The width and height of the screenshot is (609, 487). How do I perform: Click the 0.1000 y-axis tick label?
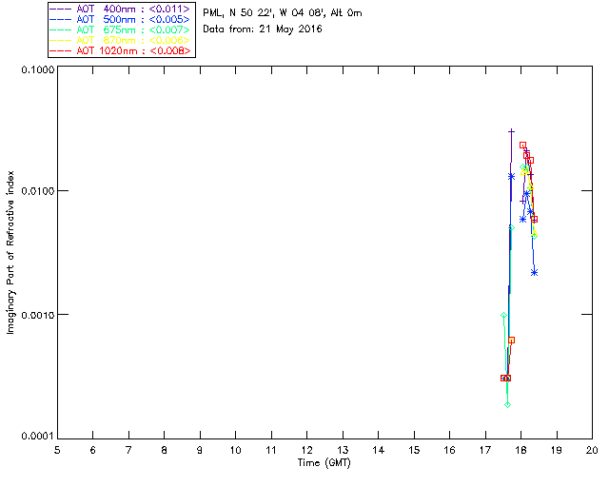37,69
